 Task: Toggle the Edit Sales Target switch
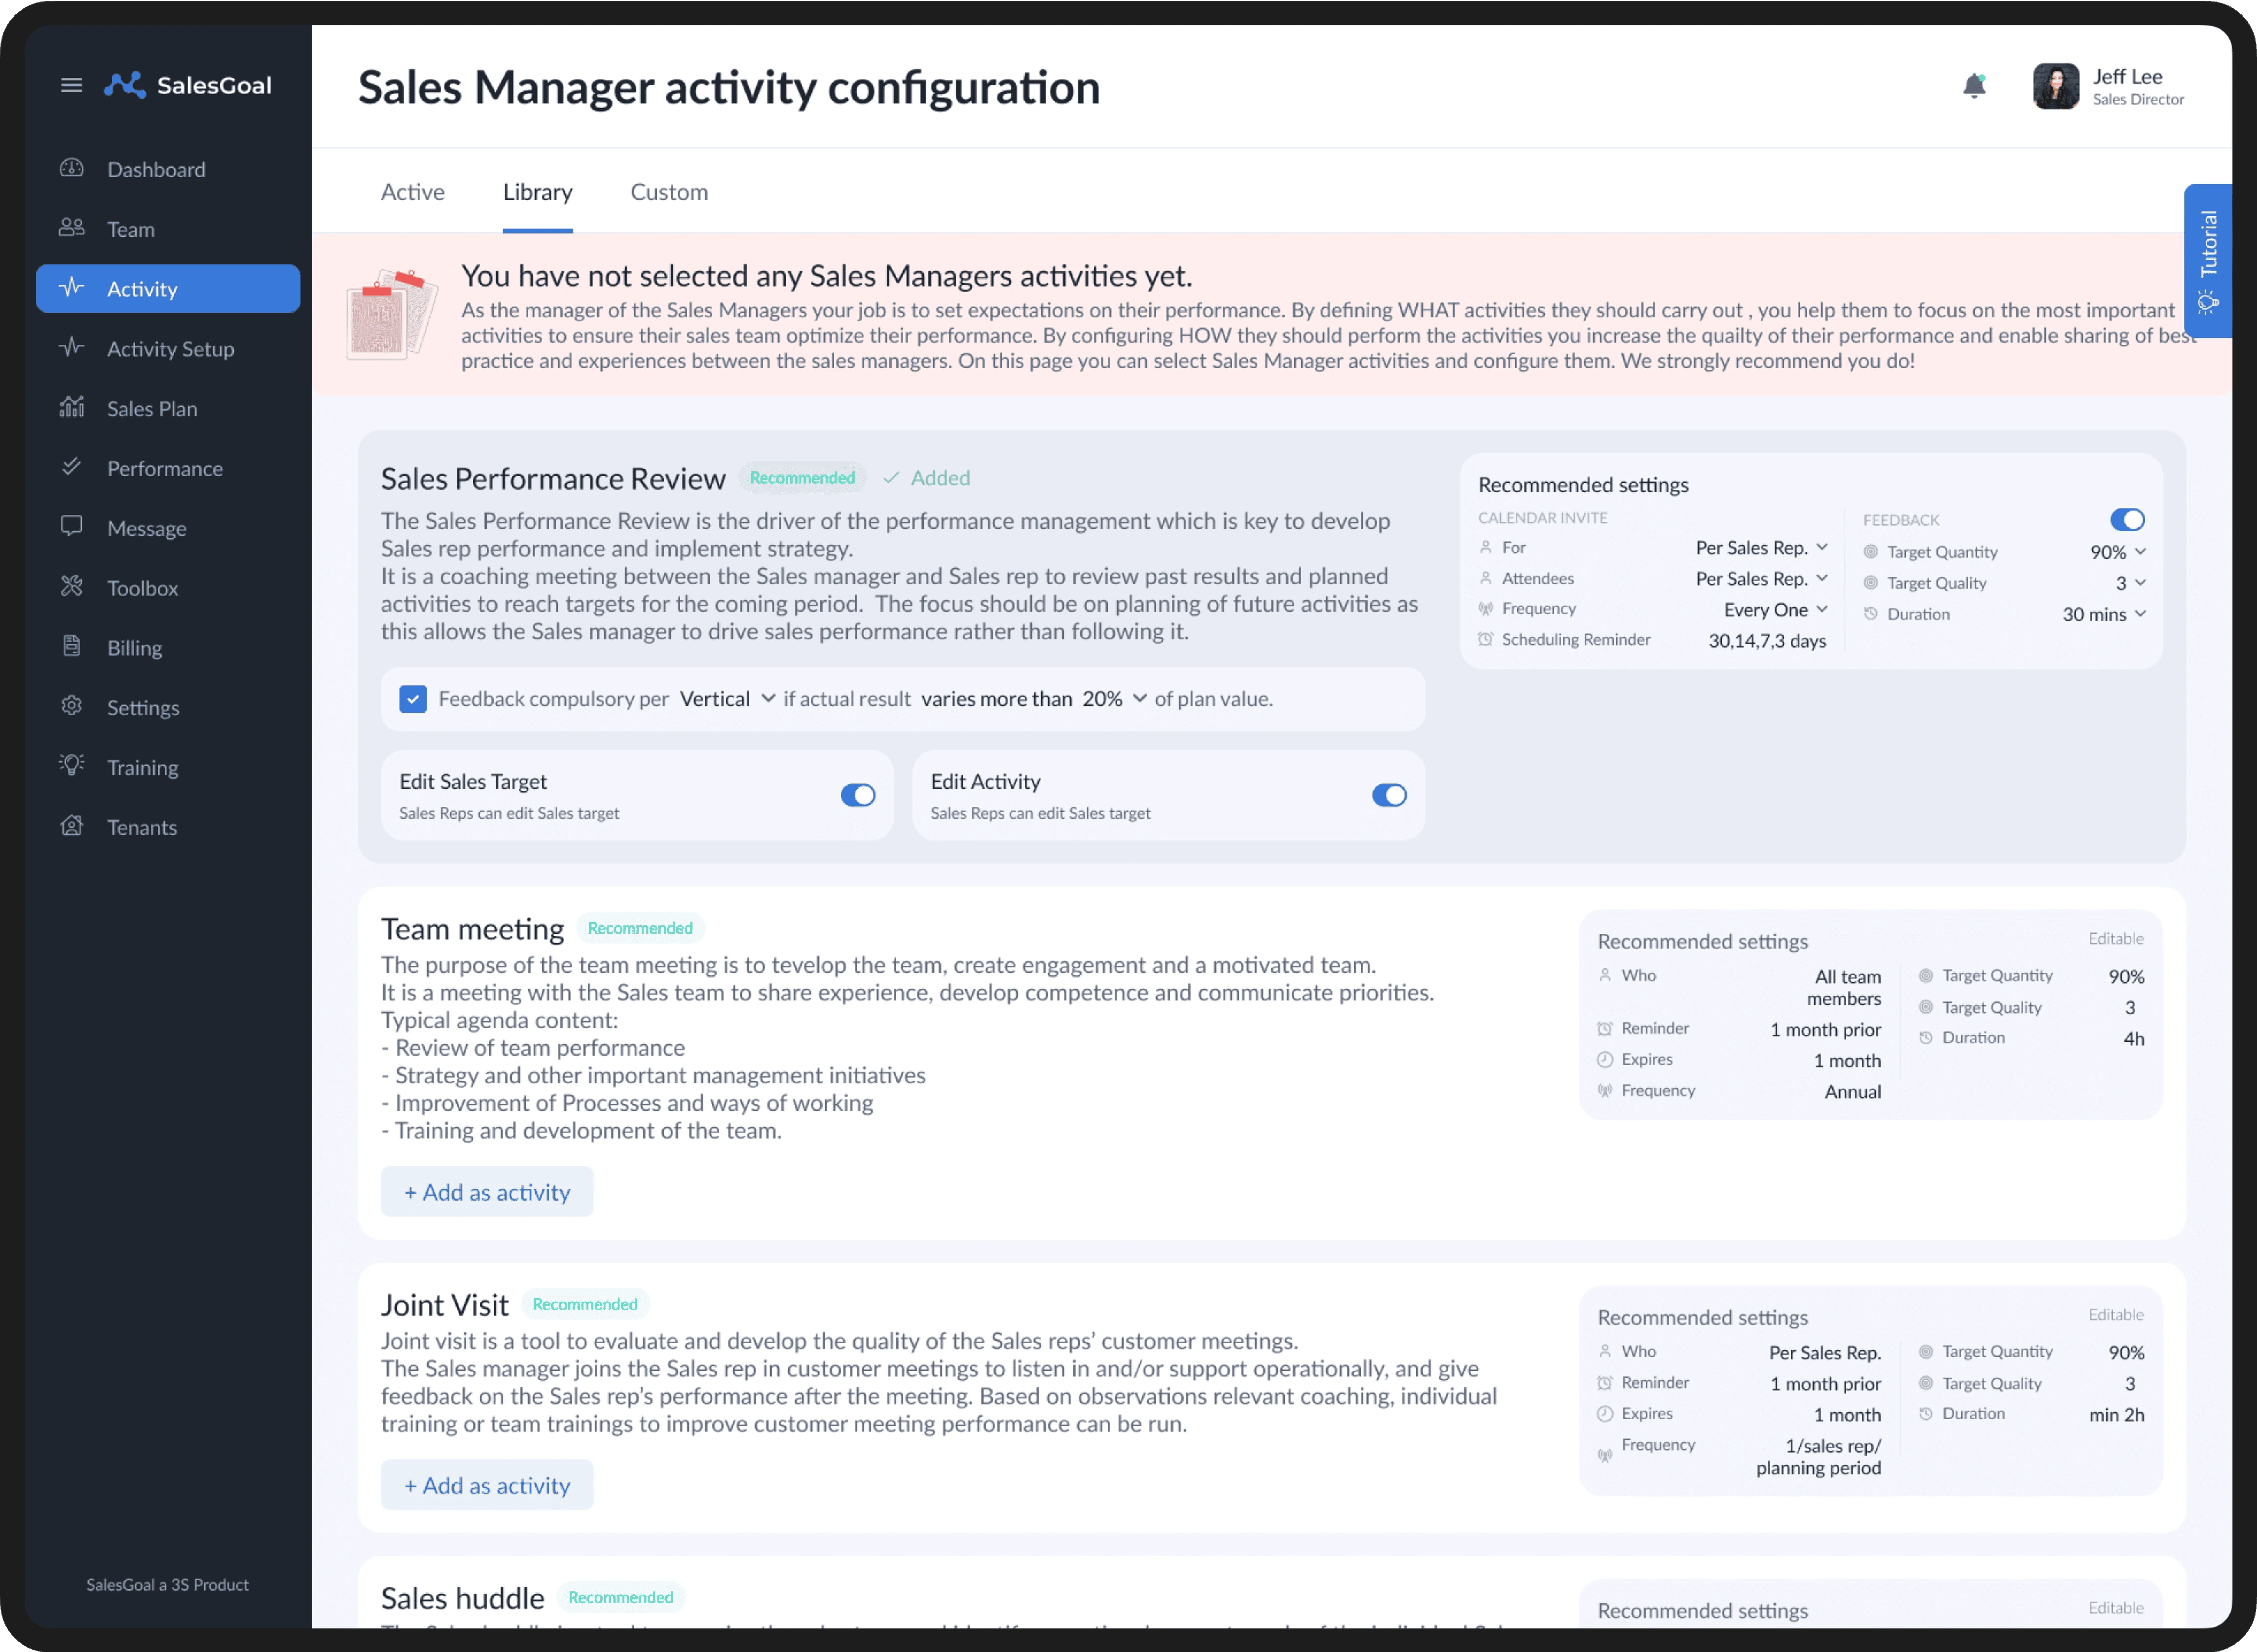point(857,795)
